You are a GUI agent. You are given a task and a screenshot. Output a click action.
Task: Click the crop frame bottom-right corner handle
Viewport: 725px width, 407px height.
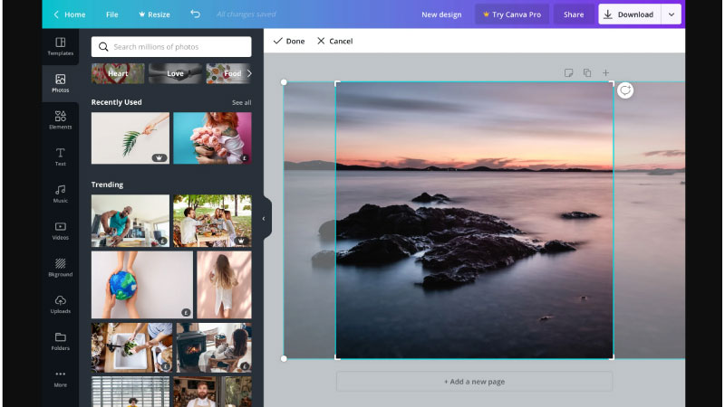[613, 357]
